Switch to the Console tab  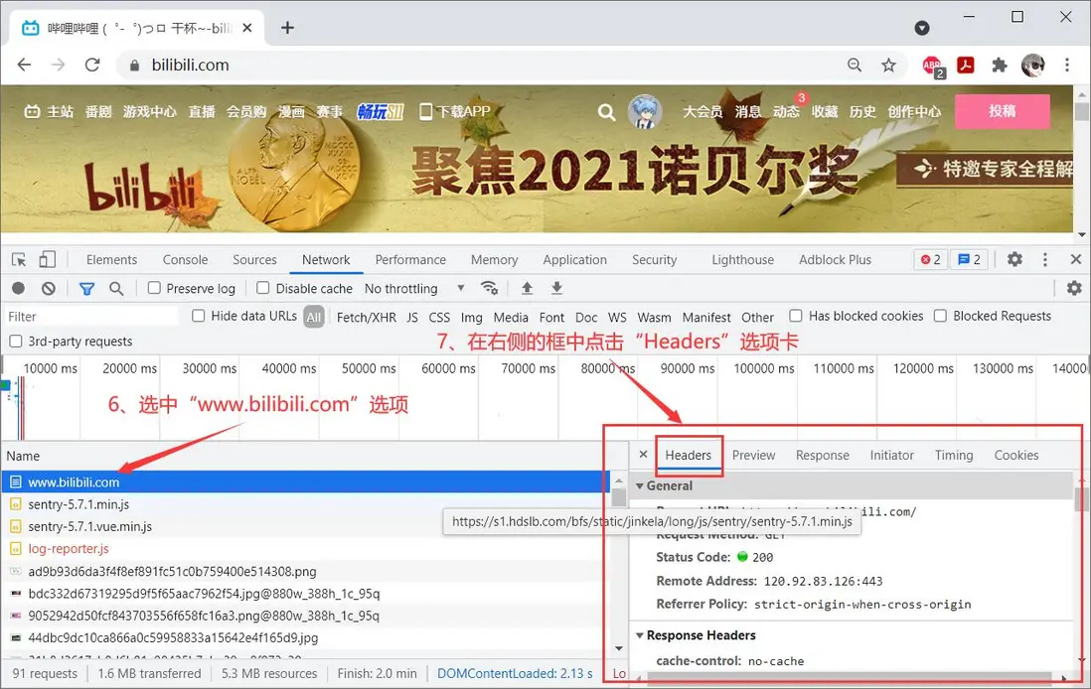coord(185,259)
